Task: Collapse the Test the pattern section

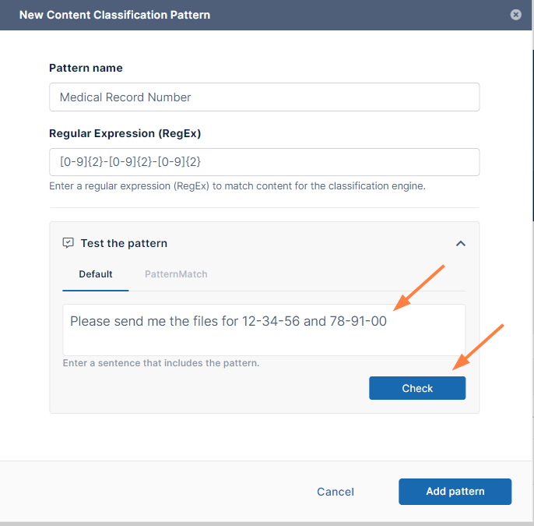Action: pyautogui.click(x=461, y=243)
